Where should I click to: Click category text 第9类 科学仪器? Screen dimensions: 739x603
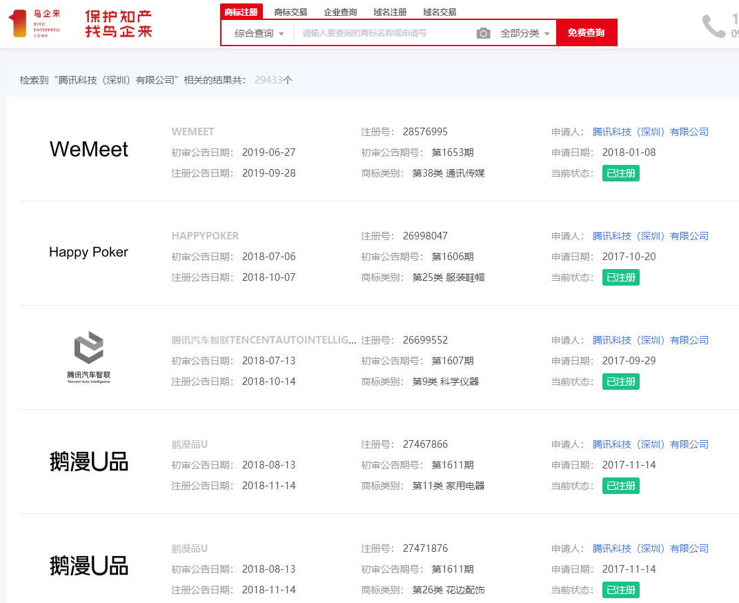445,382
